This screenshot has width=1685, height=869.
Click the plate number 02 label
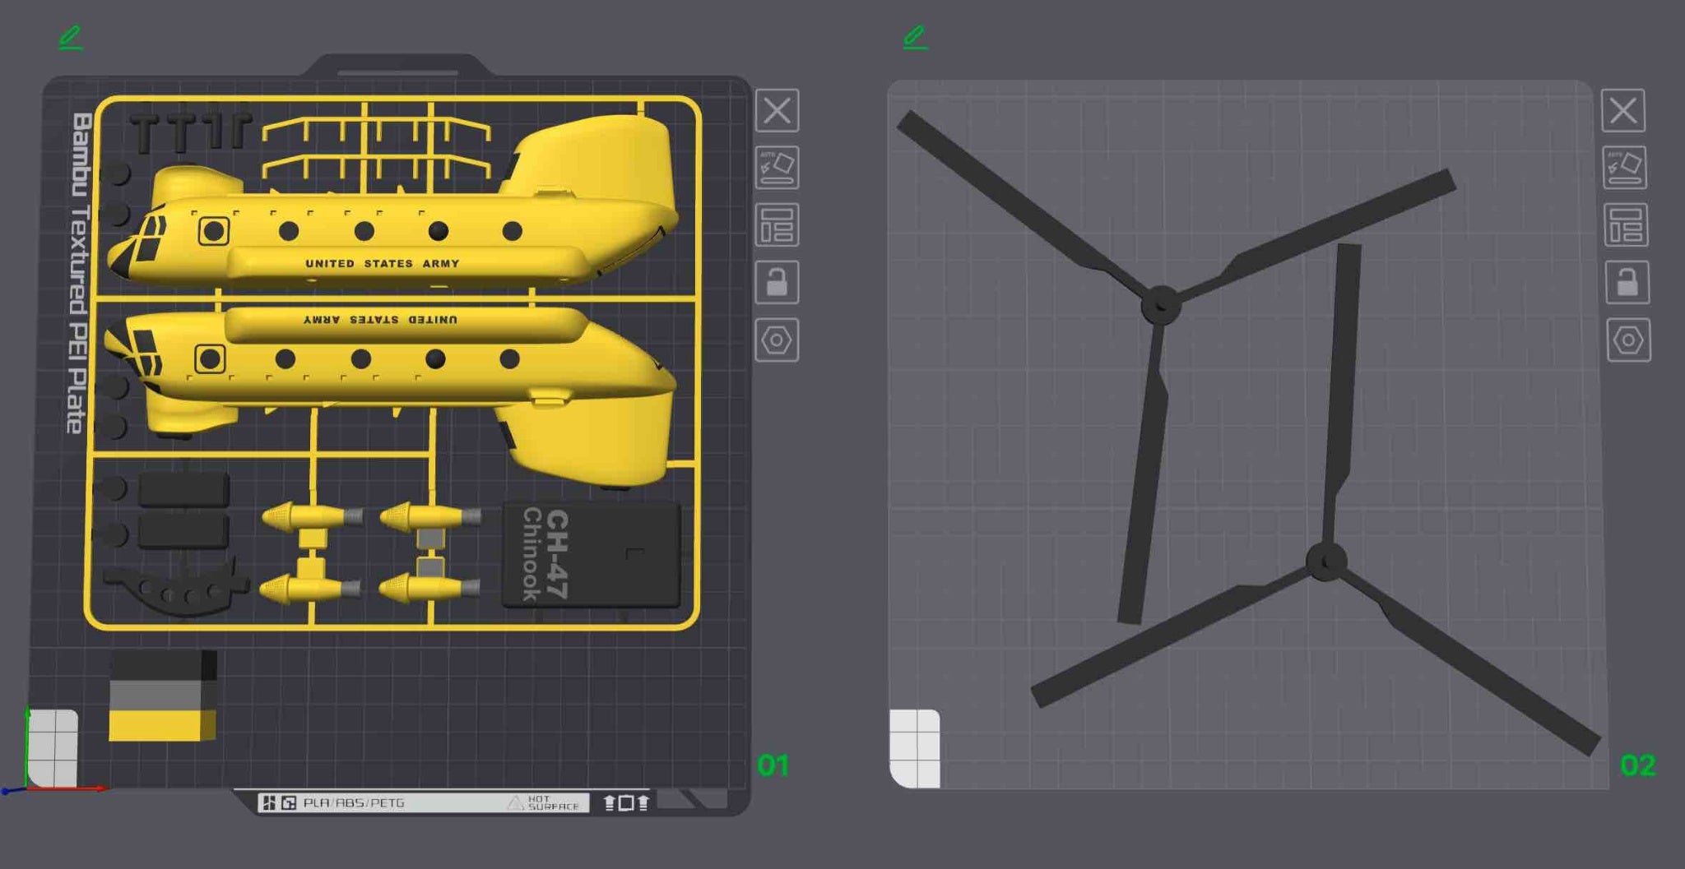tap(1637, 765)
